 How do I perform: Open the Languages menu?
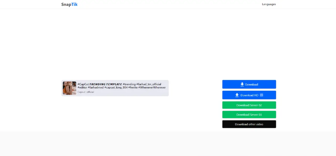269,4
